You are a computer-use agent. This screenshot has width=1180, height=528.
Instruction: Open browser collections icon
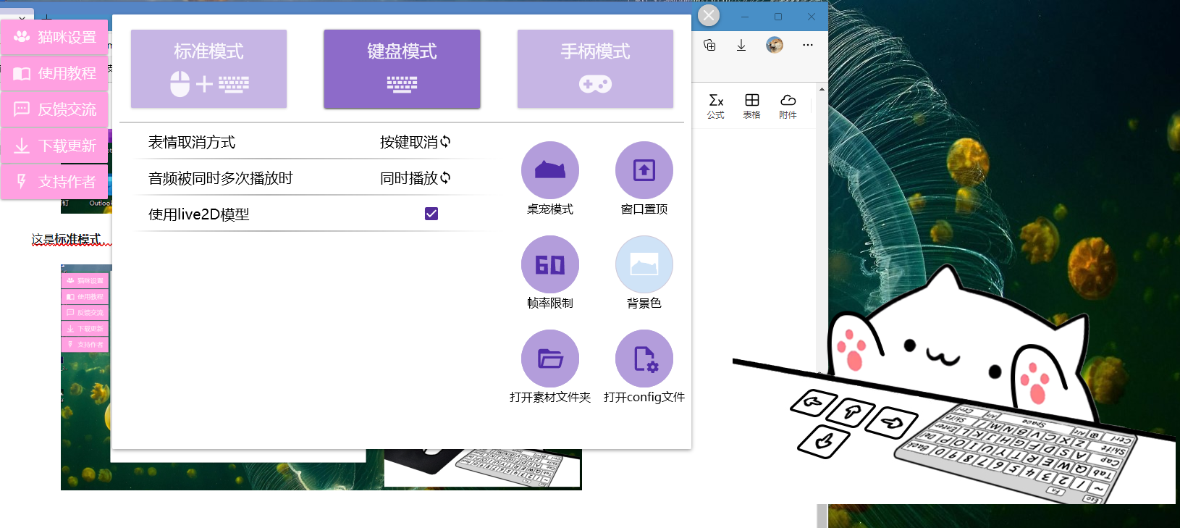tap(709, 46)
